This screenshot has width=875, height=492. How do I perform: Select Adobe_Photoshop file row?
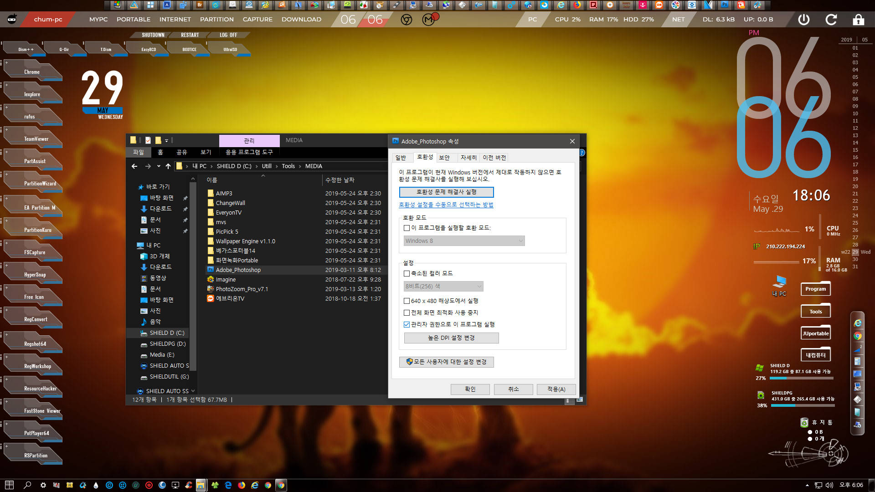[295, 270]
